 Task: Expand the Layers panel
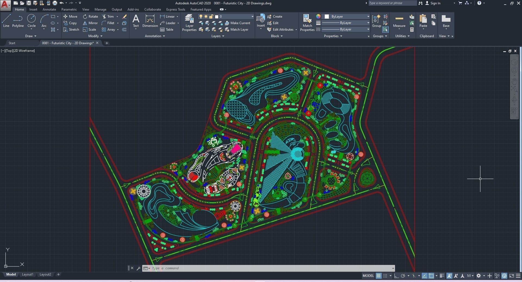point(218,36)
